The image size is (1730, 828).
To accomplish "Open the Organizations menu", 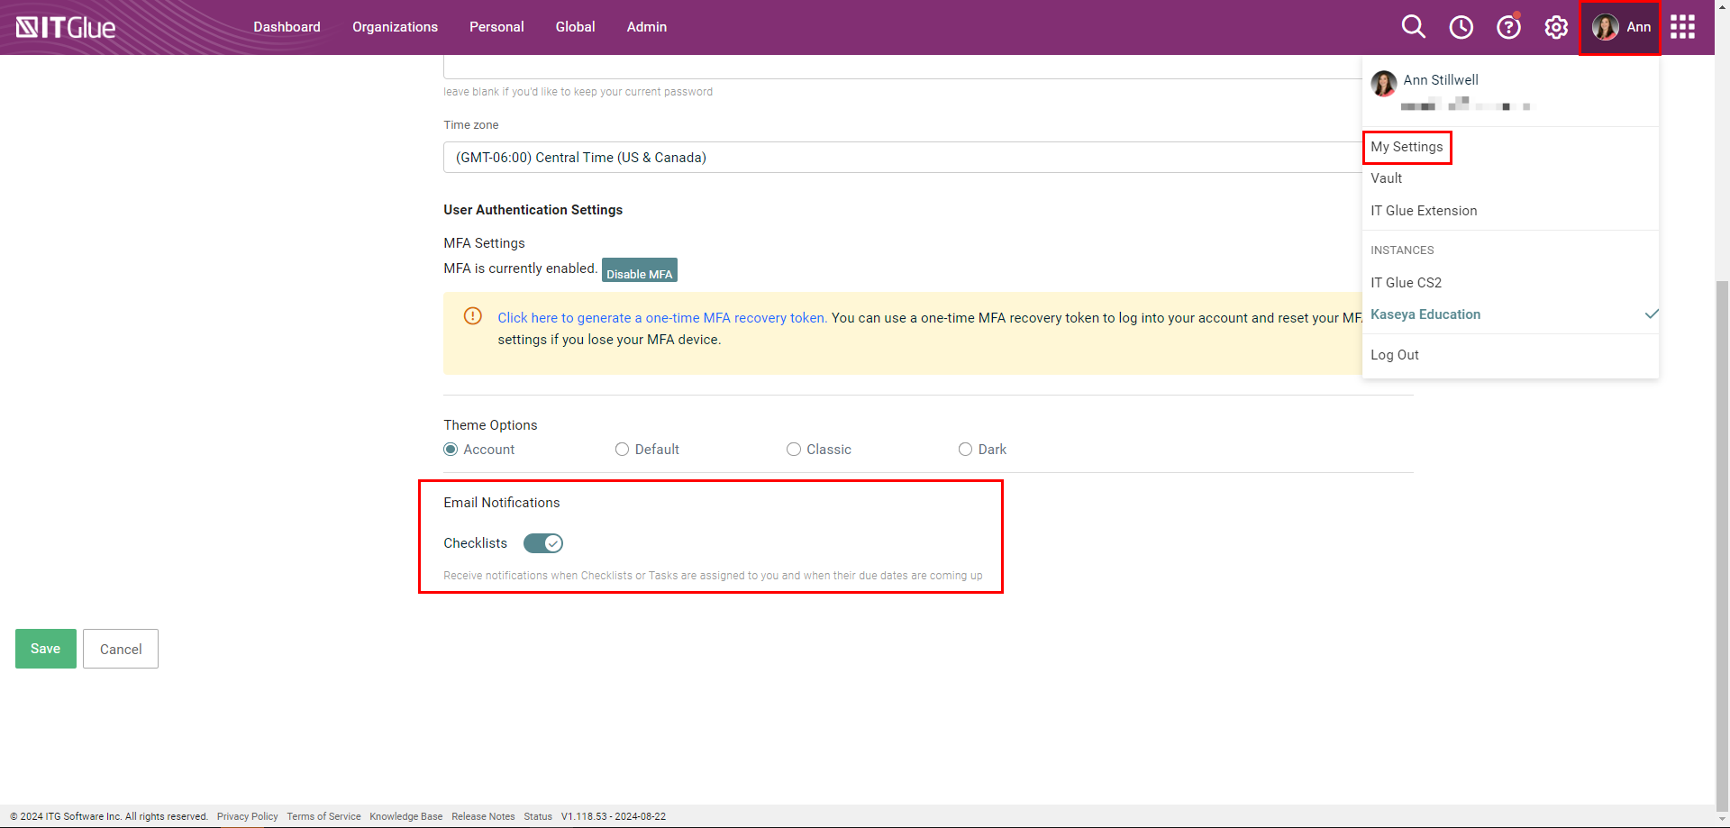I will [395, 27].
